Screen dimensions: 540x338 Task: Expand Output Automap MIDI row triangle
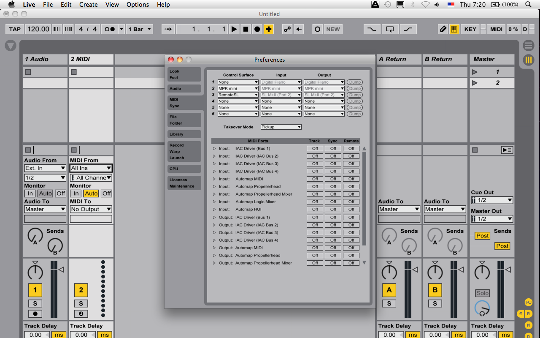tap(214, 248)
